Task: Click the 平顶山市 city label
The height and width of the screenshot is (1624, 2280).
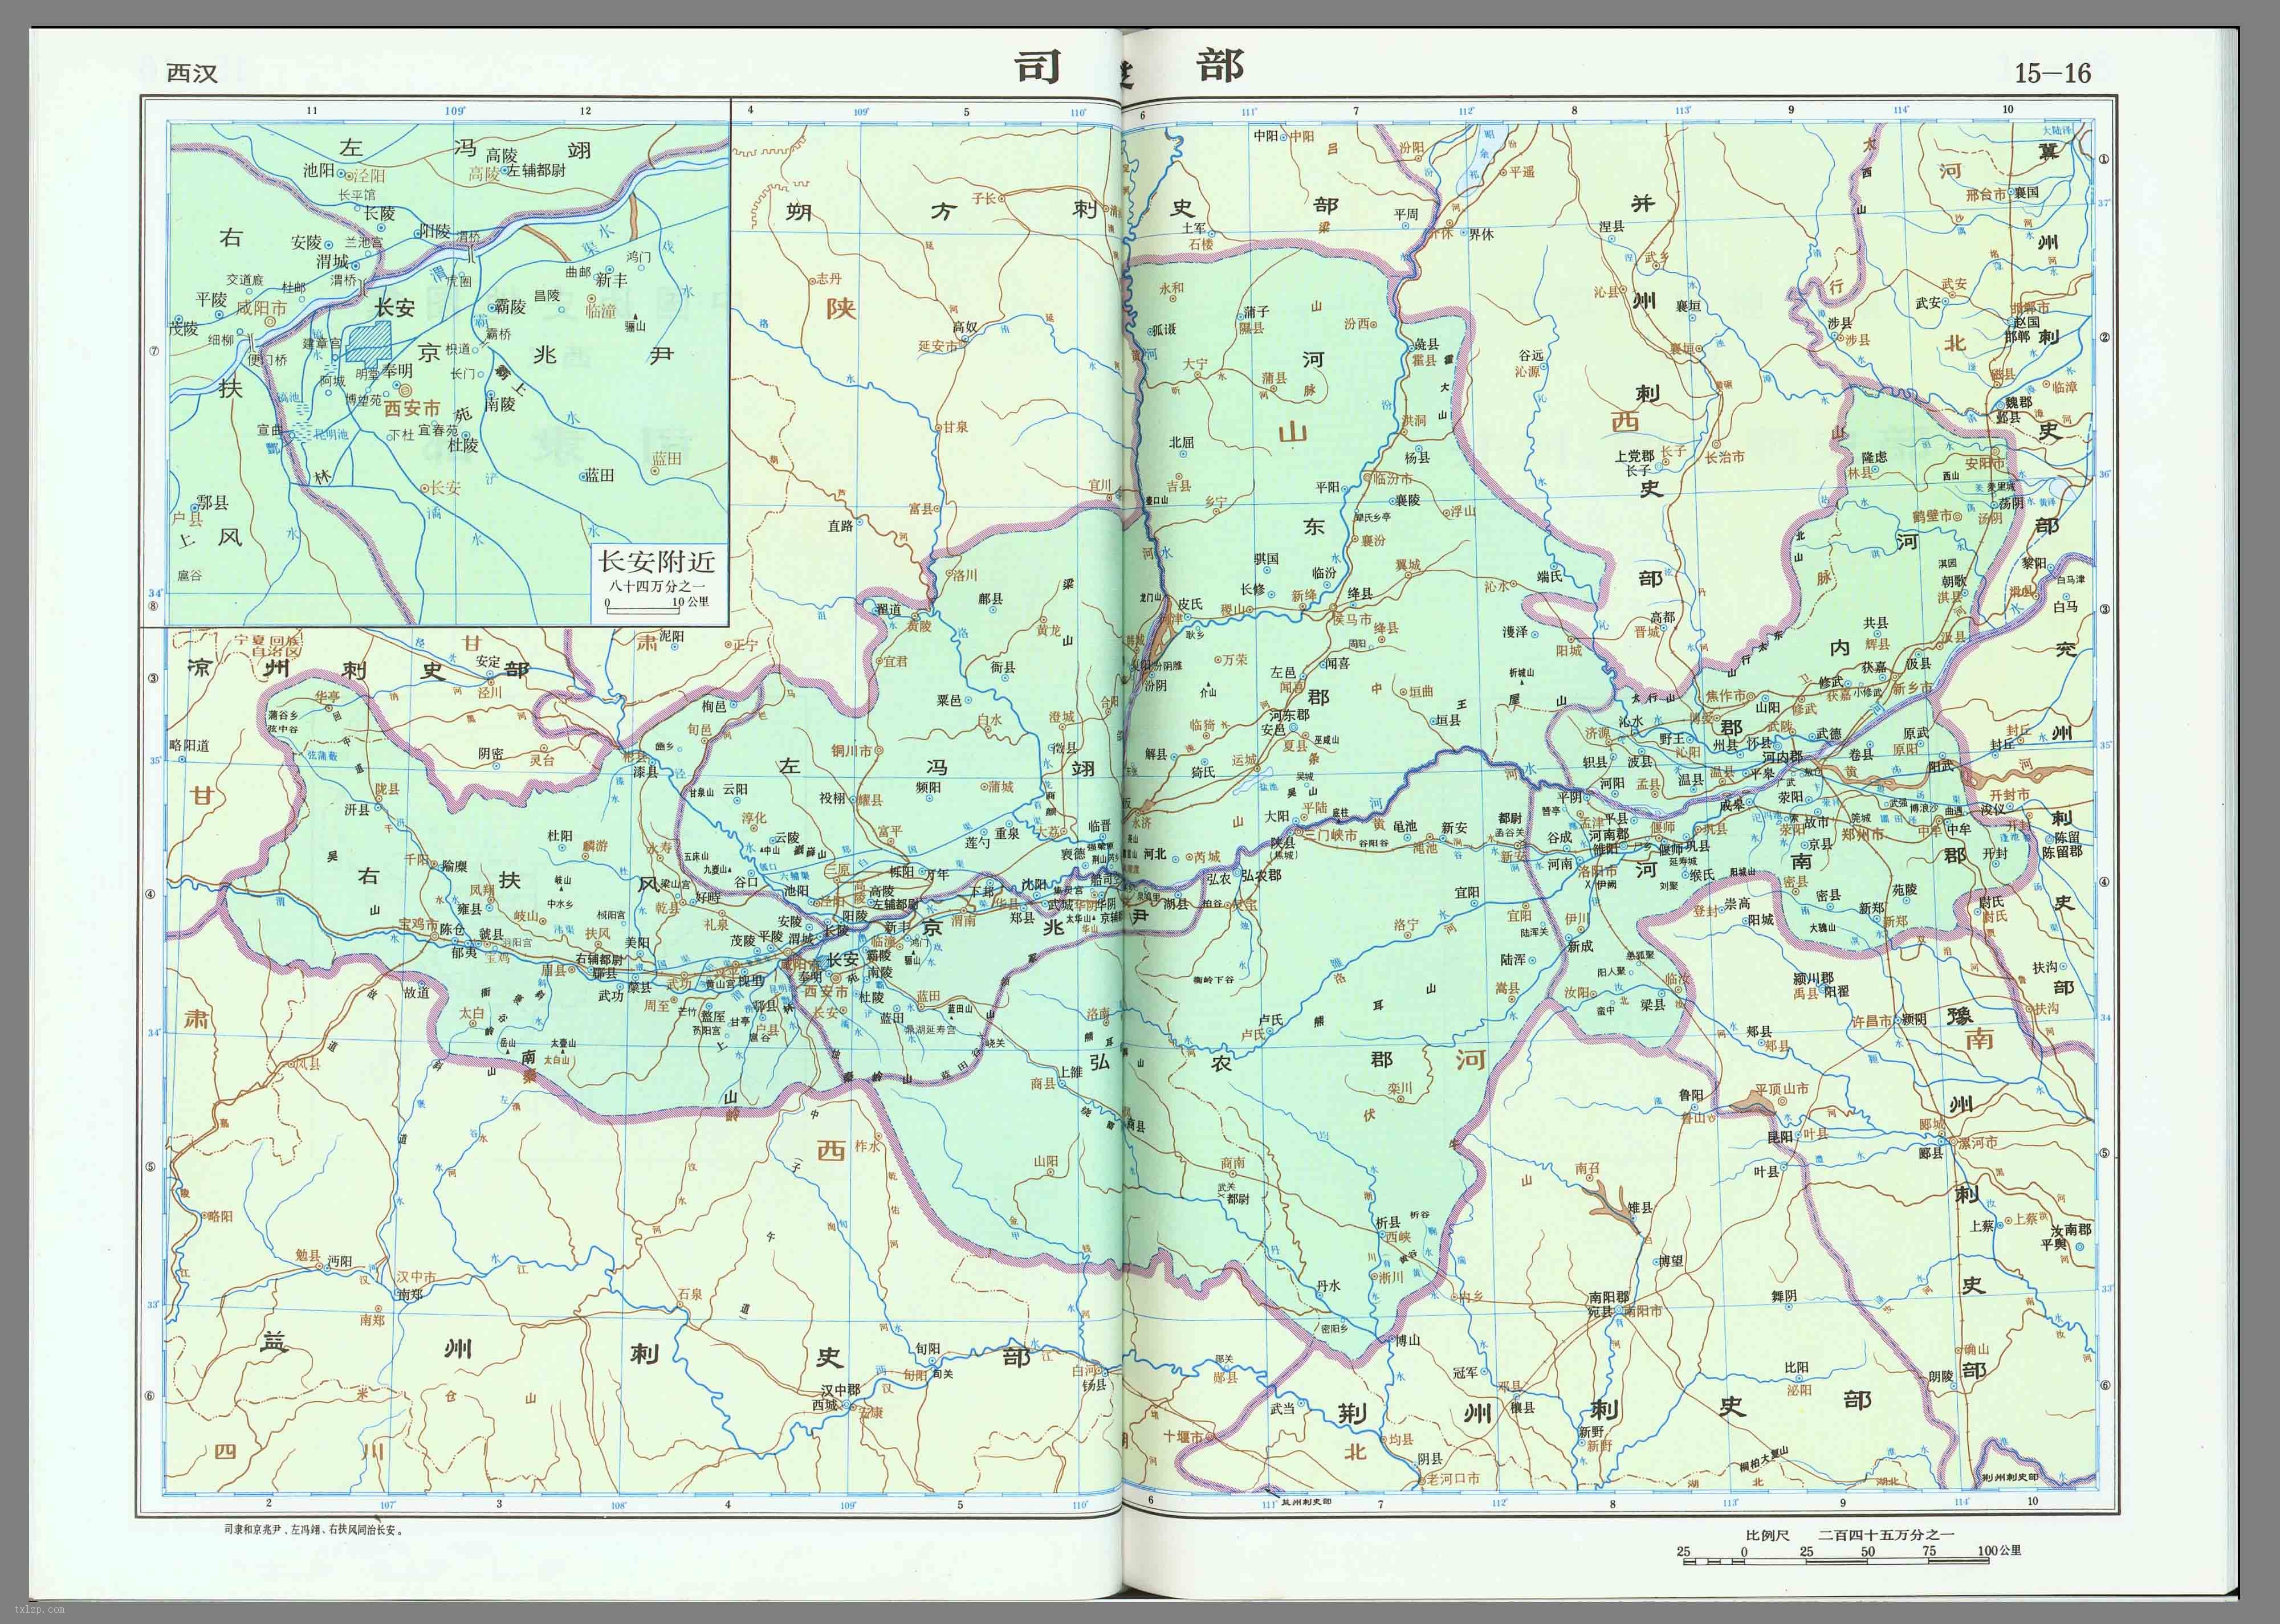Action: (1781, 1089)
